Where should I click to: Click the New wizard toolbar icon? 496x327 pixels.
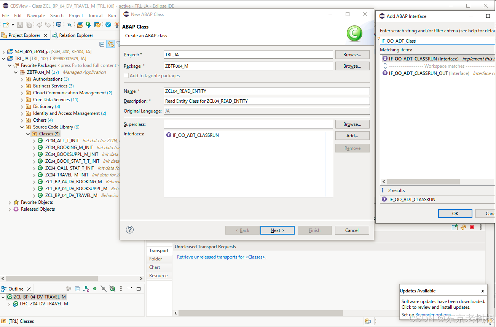[x=6, y=25]
